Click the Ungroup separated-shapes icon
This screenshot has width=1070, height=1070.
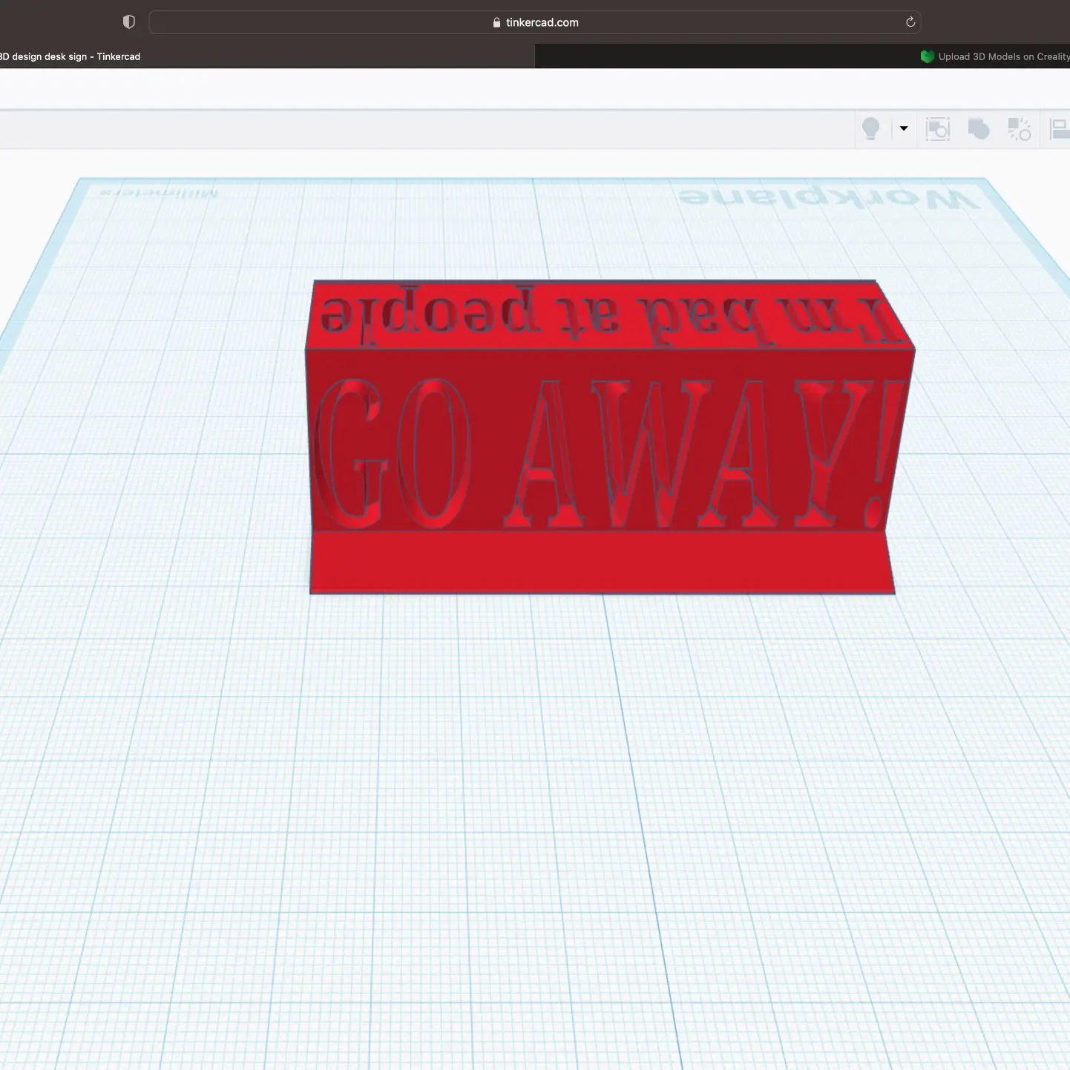point(1019,129)
